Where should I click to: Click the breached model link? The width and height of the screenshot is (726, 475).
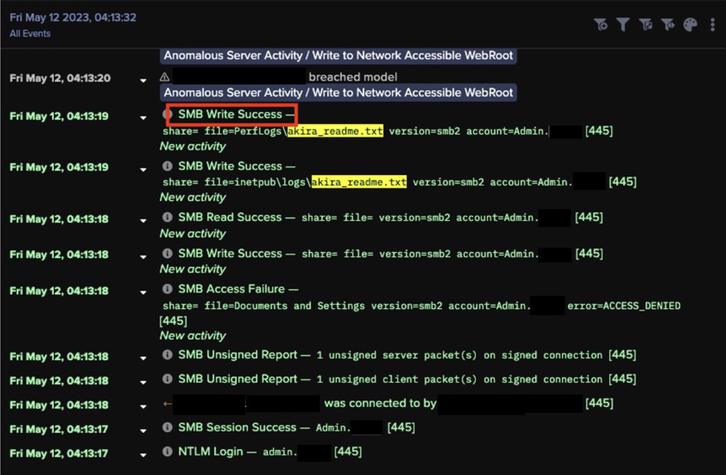point(353,76)
